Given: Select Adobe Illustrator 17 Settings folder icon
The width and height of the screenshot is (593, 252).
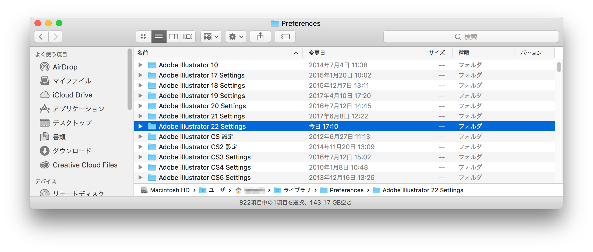Looking at the screenshot, I should coord(152,75).
